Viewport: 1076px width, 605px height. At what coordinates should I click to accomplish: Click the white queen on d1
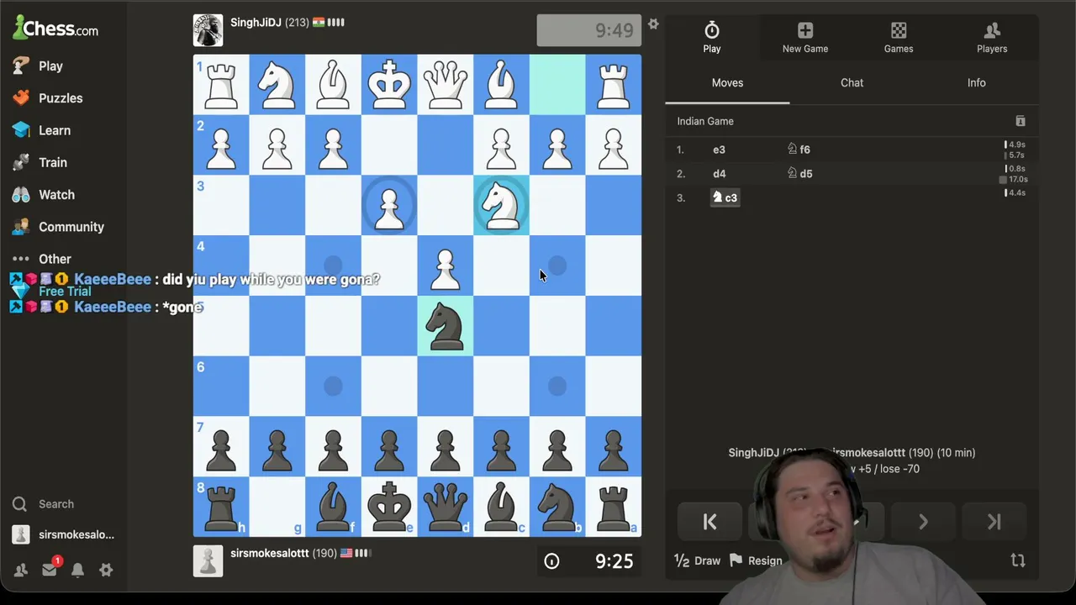click(x=446, y=85)
